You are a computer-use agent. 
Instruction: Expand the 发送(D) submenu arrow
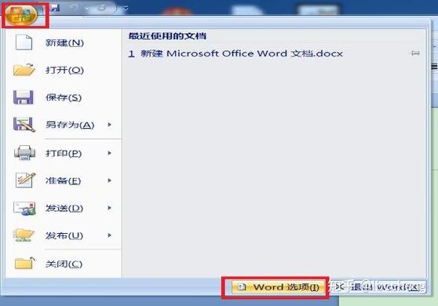click(x=110, y=208)
